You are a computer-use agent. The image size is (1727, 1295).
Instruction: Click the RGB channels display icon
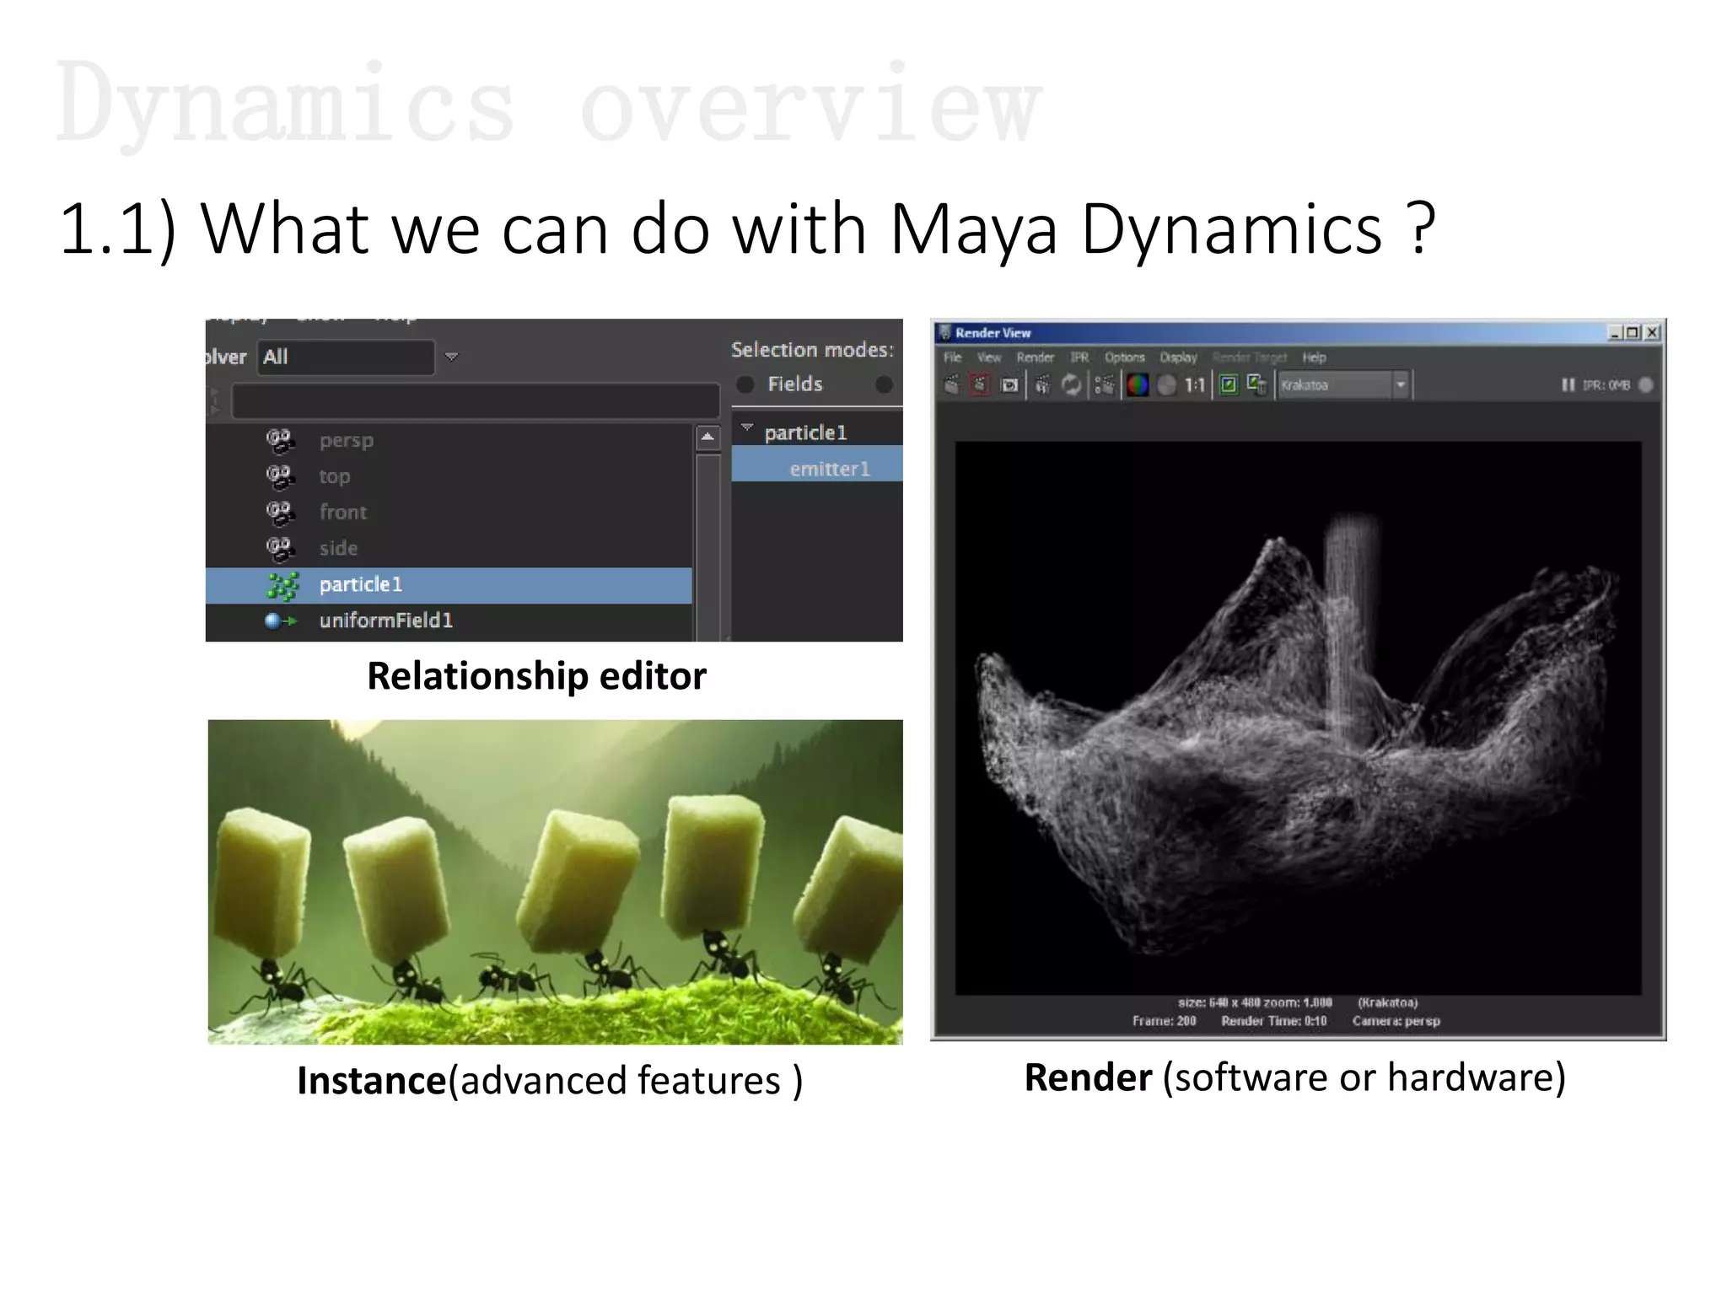[1138, 385]
